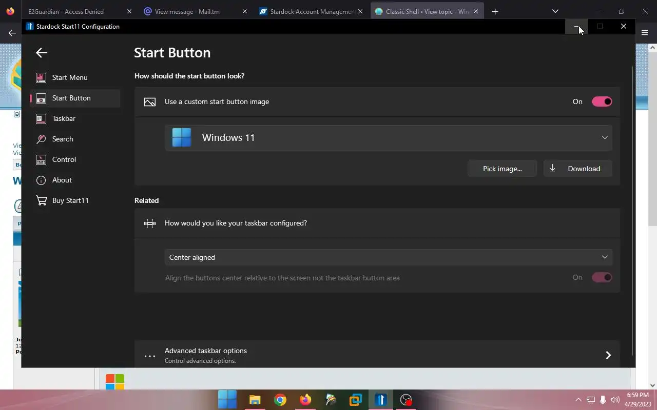Click the taskbar configuration icon

[150, 223]
